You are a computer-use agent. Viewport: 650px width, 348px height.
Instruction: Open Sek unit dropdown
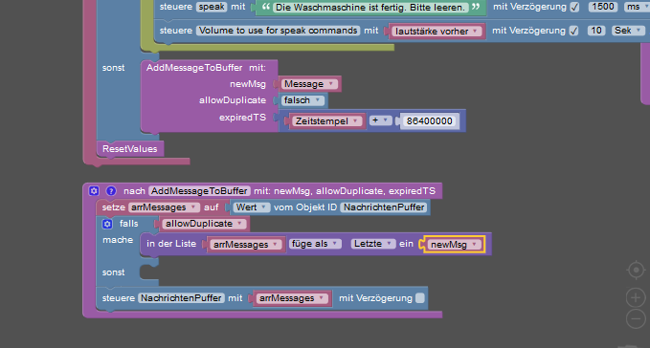628,31
